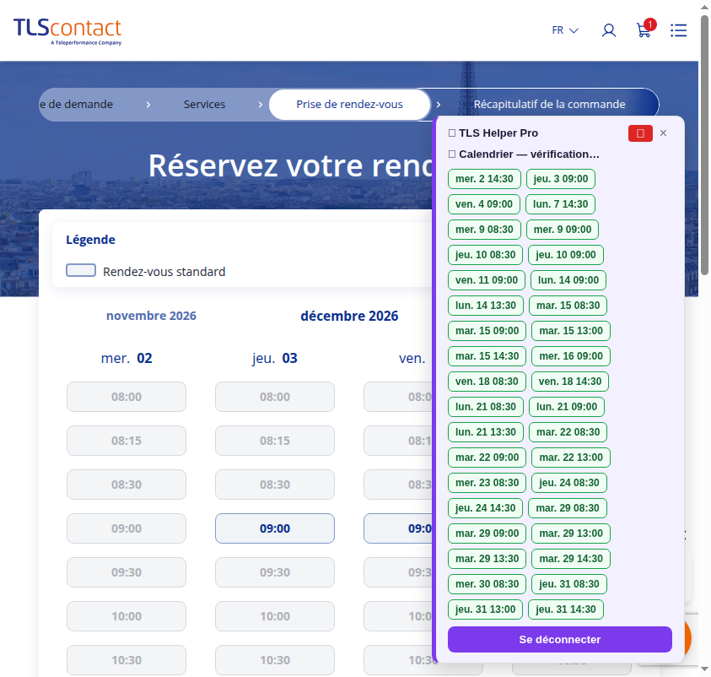Screen dimensions: 711x677
Task: Select helper slot mer. 30 08:30
Action: tap(487, 584)
